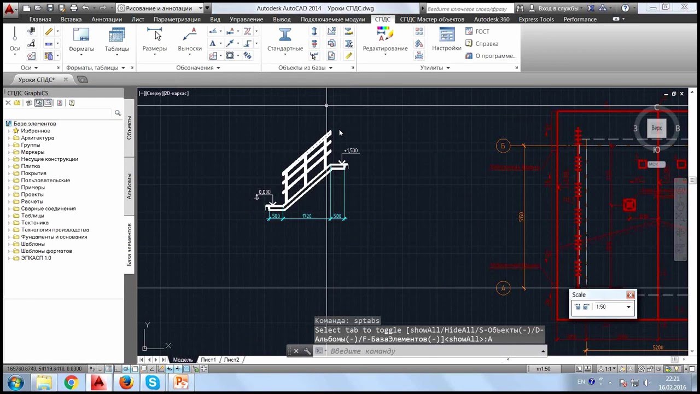
Task: Expand the Сварные соединения folder
Action: click(9, 208)
